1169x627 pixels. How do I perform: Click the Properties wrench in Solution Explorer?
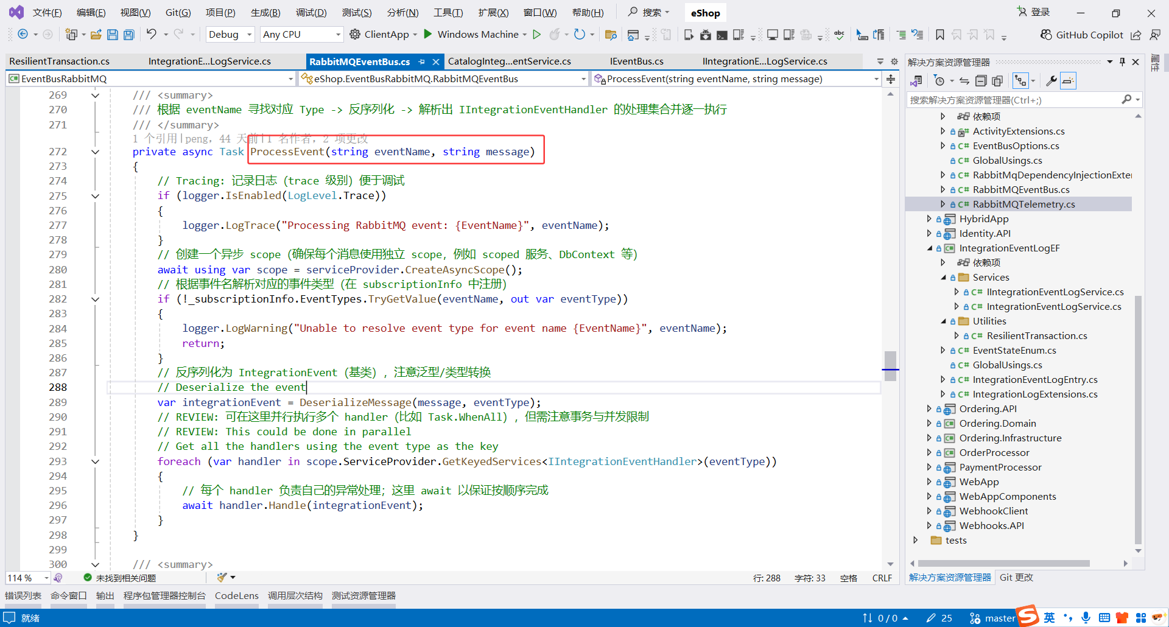coord(1052,80)
